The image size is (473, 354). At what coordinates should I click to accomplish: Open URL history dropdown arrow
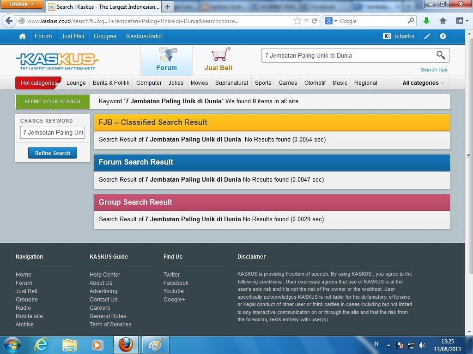coord(306,21)
